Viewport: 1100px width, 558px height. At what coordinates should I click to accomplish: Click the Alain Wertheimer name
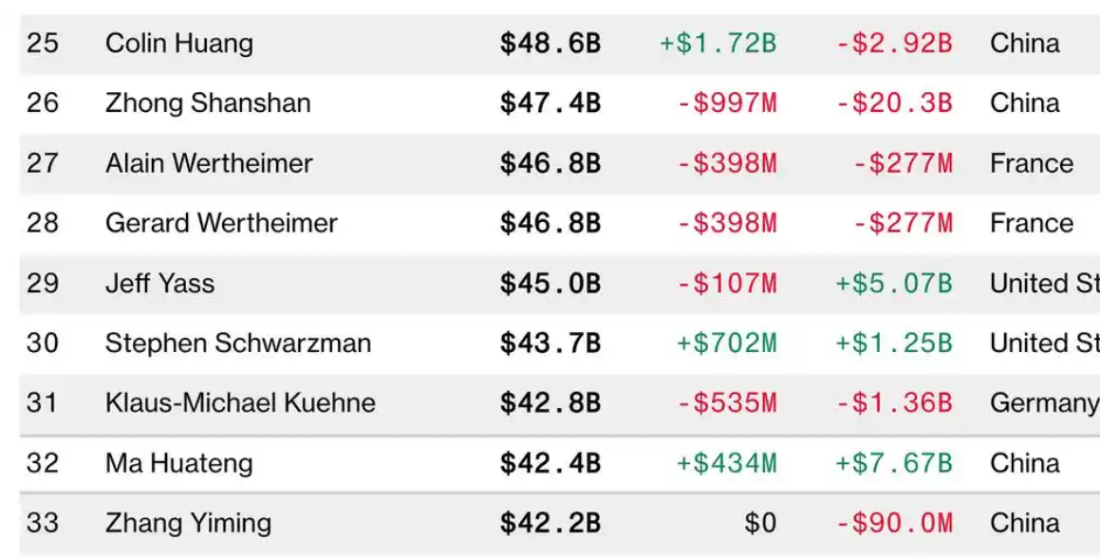(x=209, y=163)
